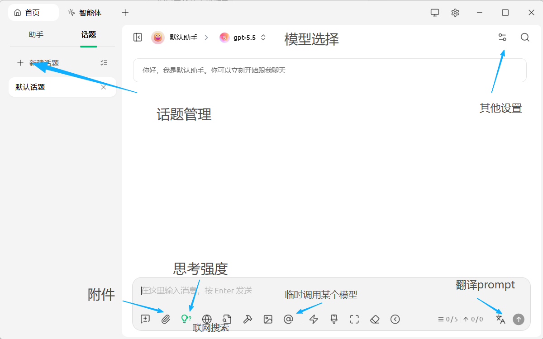Send the message with the arrow button
Screen dimensions: 543x339
pyautogui.click(x=518, y=319)
